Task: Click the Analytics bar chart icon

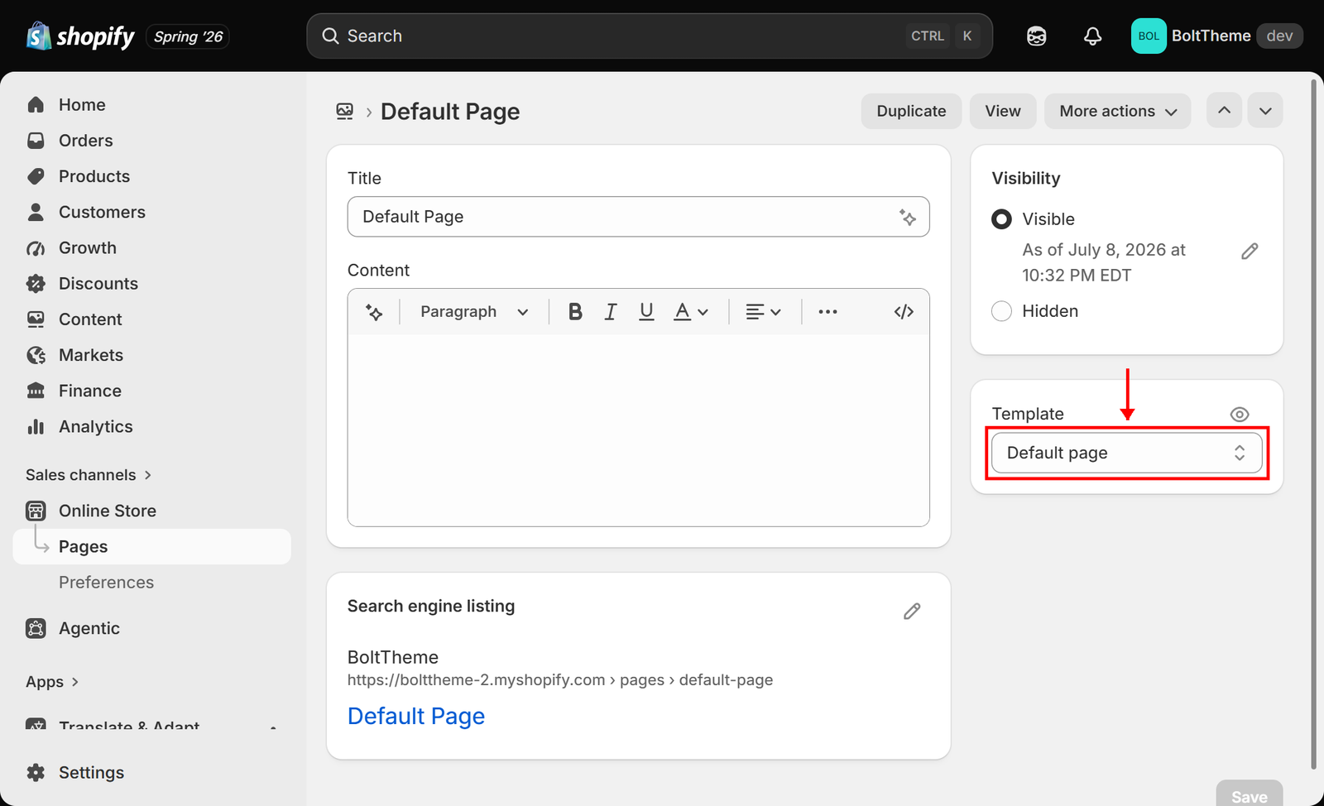Action: coord(36,427)
